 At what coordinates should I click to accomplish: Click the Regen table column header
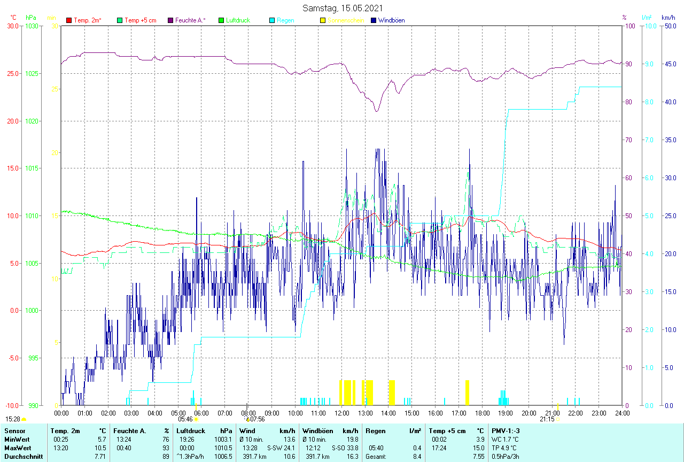[x=376, y=430]
